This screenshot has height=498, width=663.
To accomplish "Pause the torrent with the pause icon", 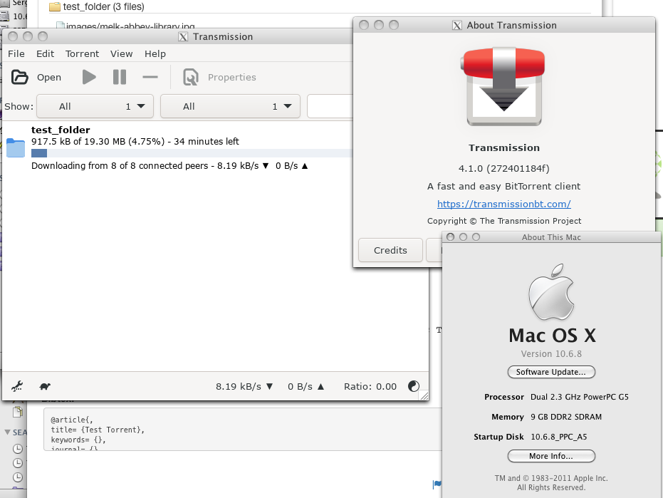I will [x=120, y=78].
